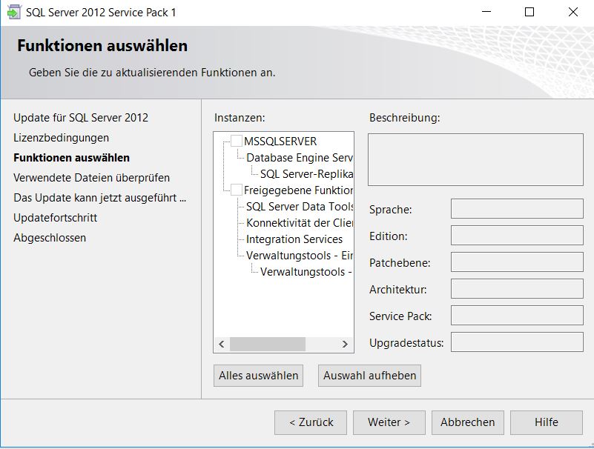Viewport: 594px width, 449px height.
Task: Click the Architektur field
Action: pos(517,289)
